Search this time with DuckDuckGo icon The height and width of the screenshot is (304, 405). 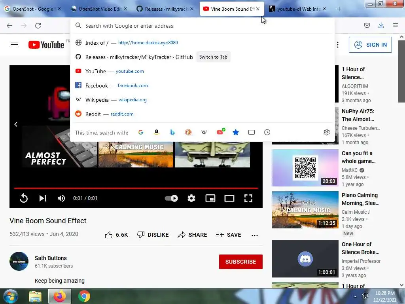188,132
